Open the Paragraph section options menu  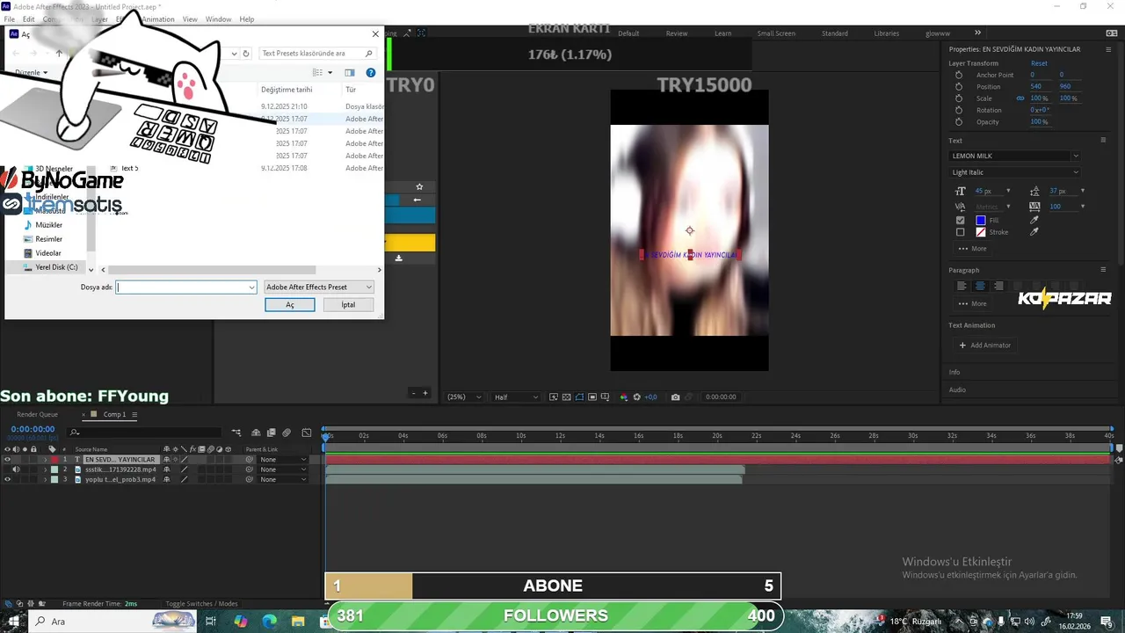(1103, 270)
